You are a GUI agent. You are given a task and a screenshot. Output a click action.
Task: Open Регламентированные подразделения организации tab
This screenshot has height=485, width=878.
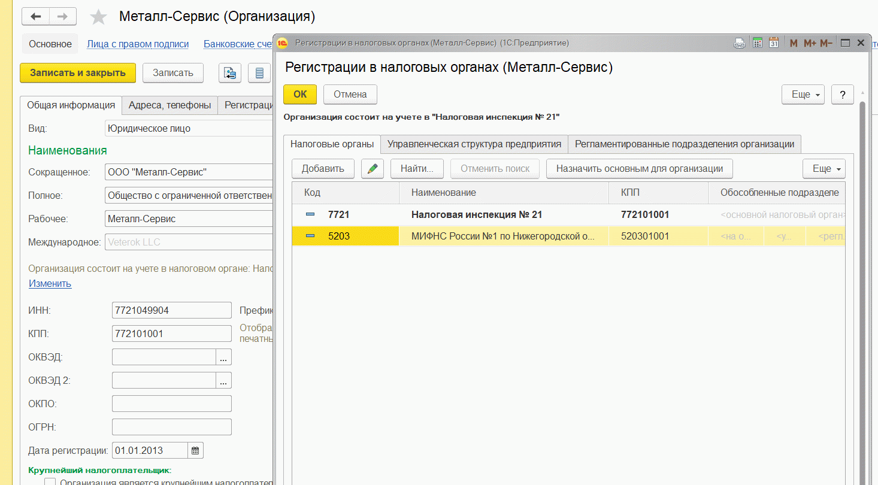pos(685,144)
